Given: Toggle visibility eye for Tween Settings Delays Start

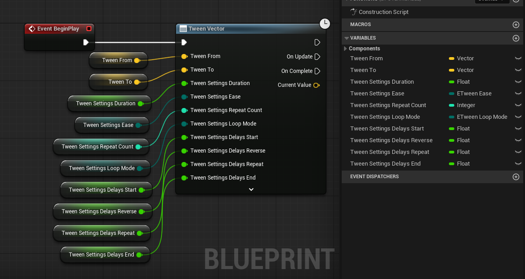Looking at the screenshot, I should click(518, 128).
